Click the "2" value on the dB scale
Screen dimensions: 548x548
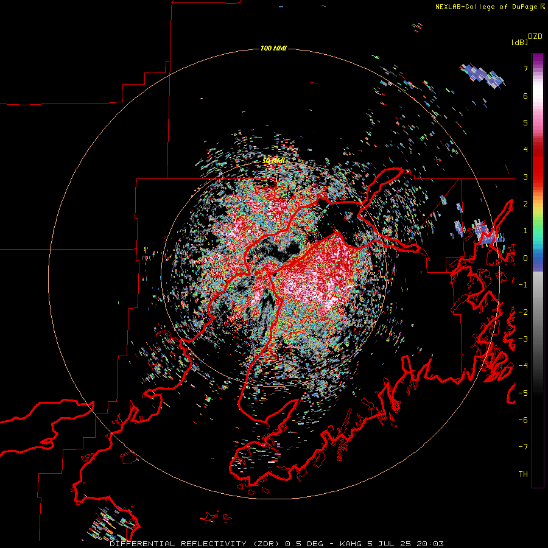click(525, 204)
